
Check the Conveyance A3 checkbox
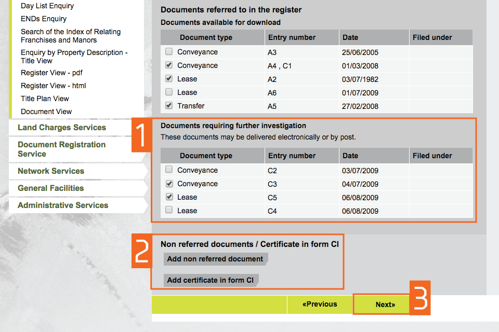[x=169, y=52]
